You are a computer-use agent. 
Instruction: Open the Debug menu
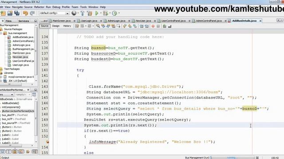pyautogui.click(x=56, y=7)
